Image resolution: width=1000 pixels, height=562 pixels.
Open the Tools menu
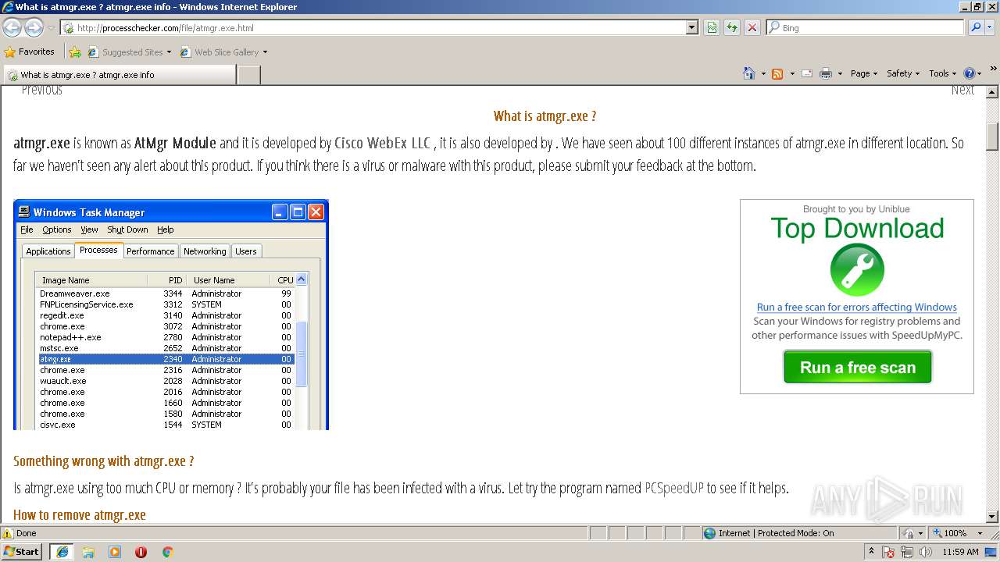pyautogui.click(x=942, y=73)
